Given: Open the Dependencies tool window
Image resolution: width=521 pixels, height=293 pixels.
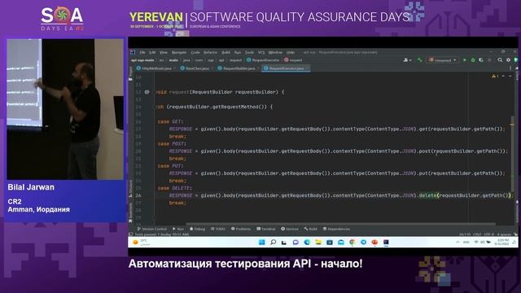Looking at the screenshot, I should (x=336, y=229).
